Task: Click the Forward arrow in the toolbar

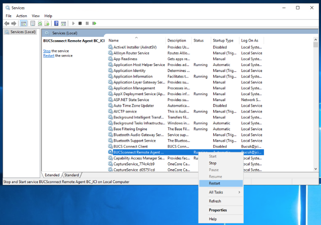Action: pos(14,23)
